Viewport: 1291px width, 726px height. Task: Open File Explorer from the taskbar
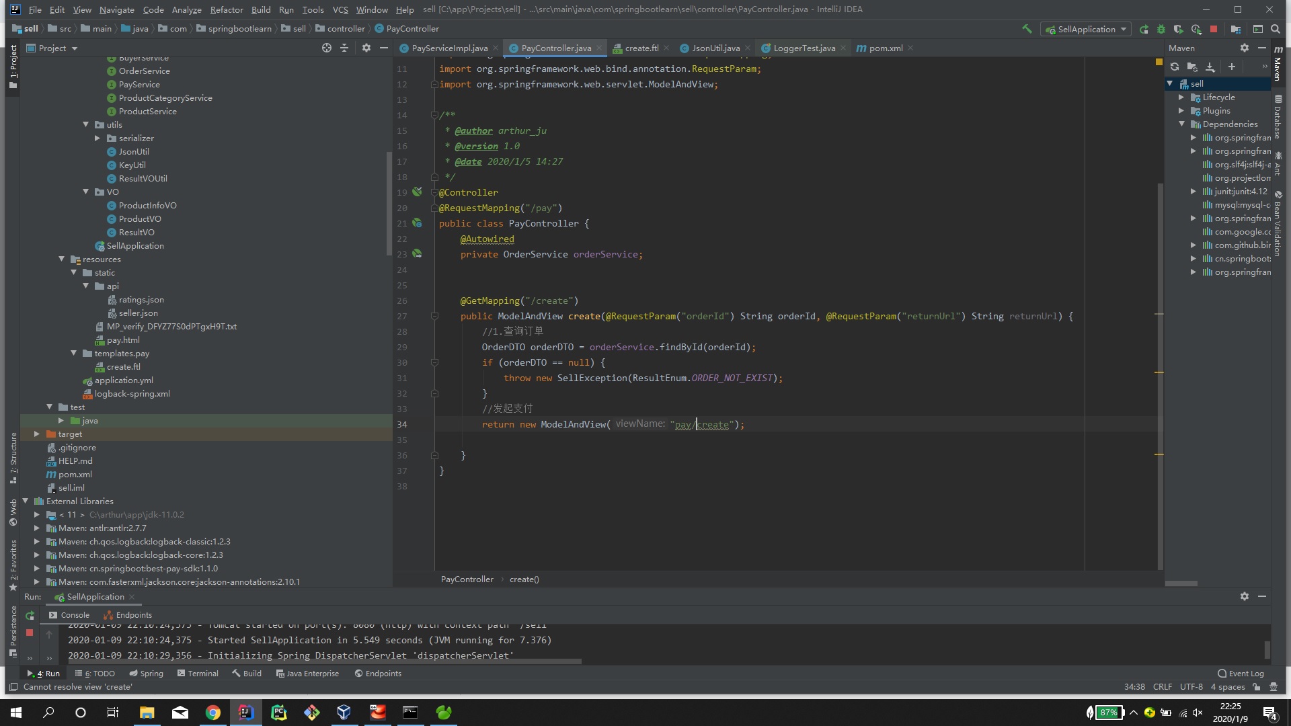pos(147,713)
